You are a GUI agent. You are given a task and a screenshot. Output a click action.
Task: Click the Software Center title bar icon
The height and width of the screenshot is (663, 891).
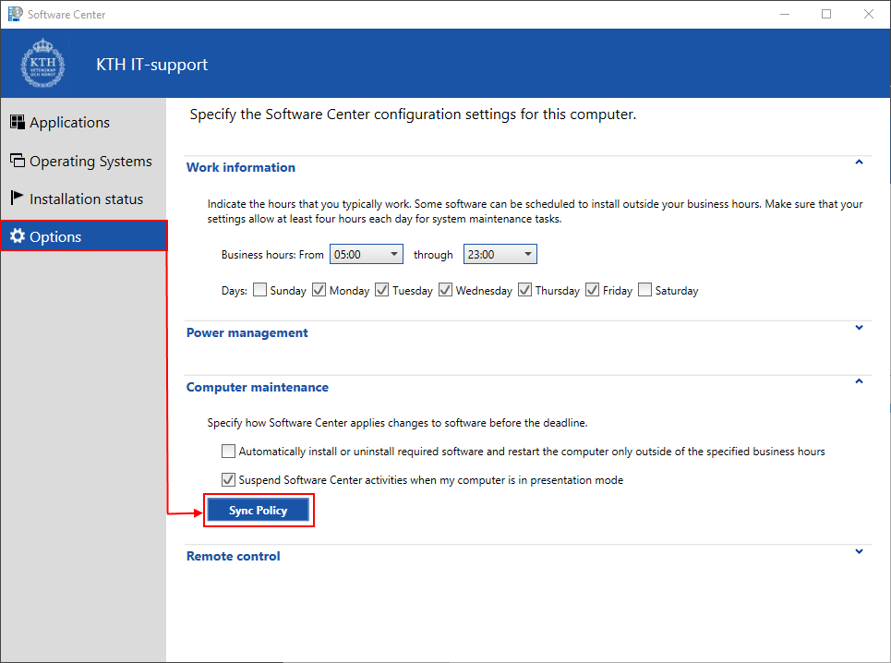click(x=15, y=14)
